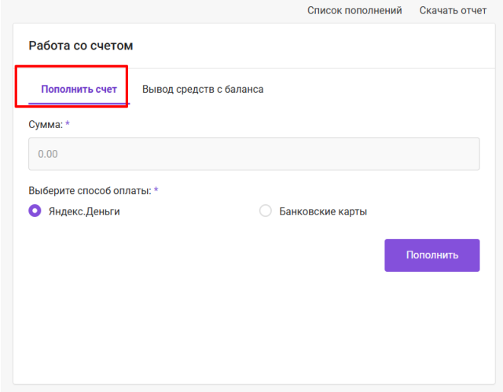The width and height of the screenshot is (503, 392).
Task: View the list of top-ups
Action: coord(354,10)
